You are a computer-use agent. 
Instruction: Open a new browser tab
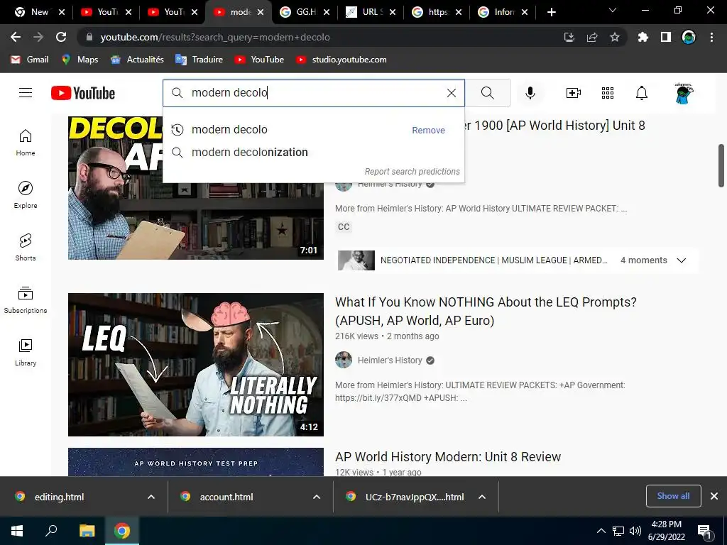551,12
